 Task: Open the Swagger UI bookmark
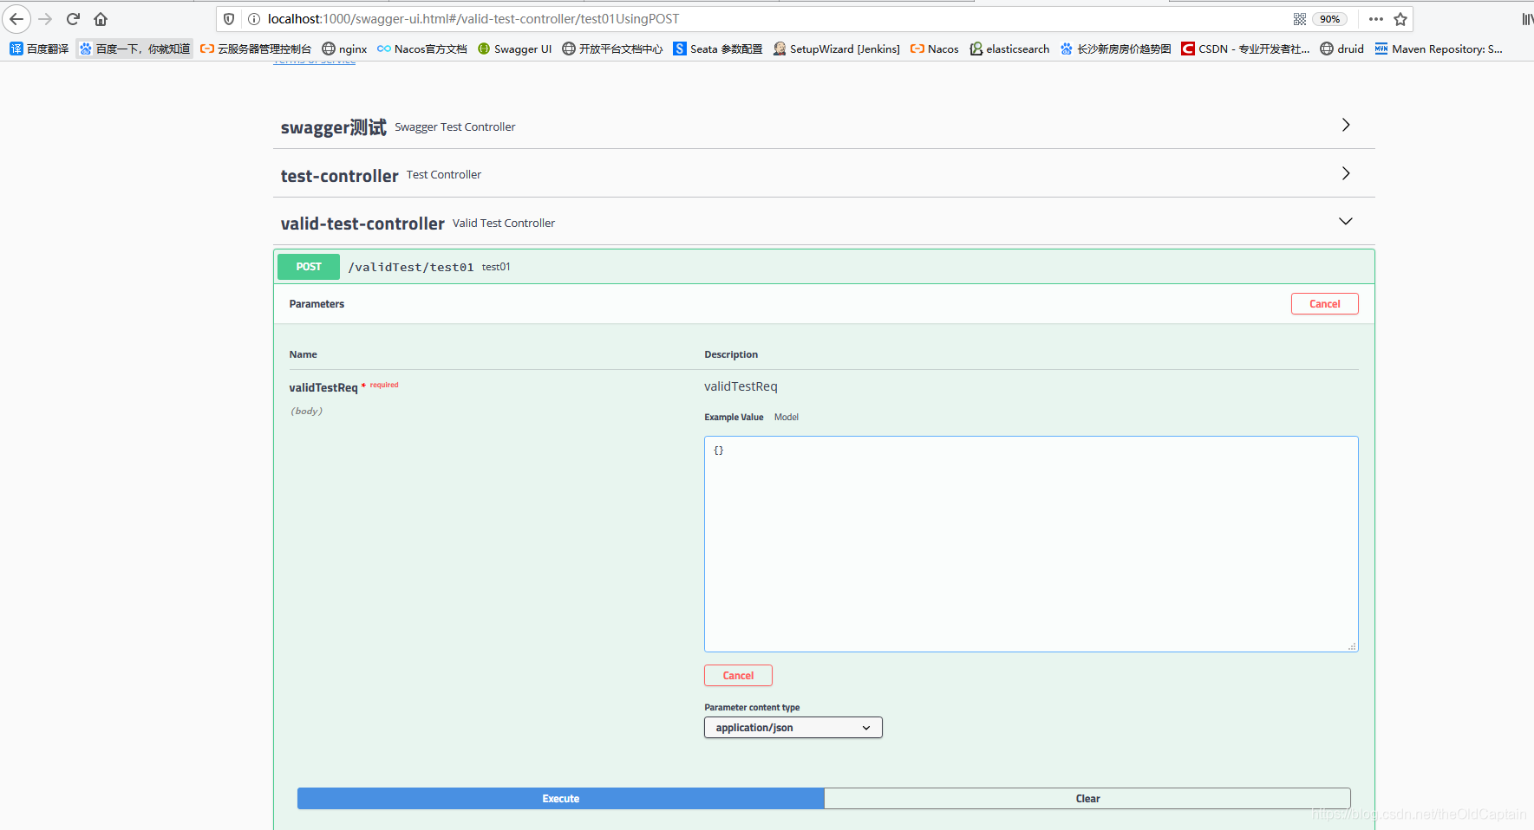click(x=514, y=49)
